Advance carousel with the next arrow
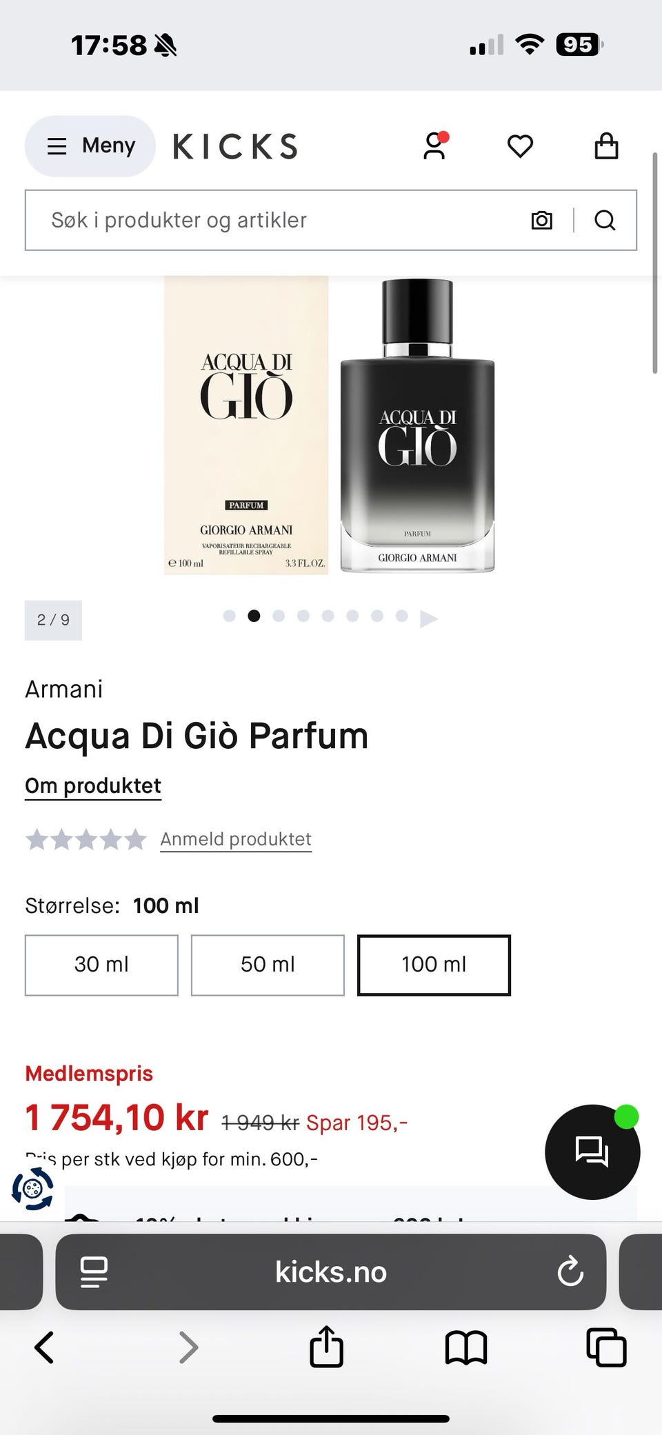 429,618
